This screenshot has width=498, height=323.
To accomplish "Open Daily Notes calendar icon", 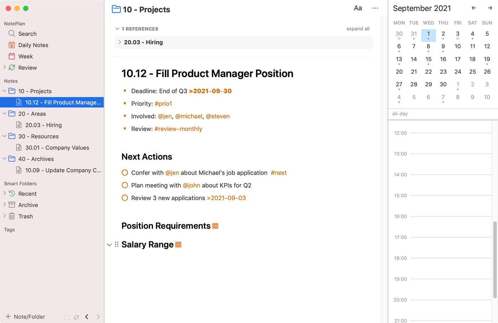I will tap(12, 45).
